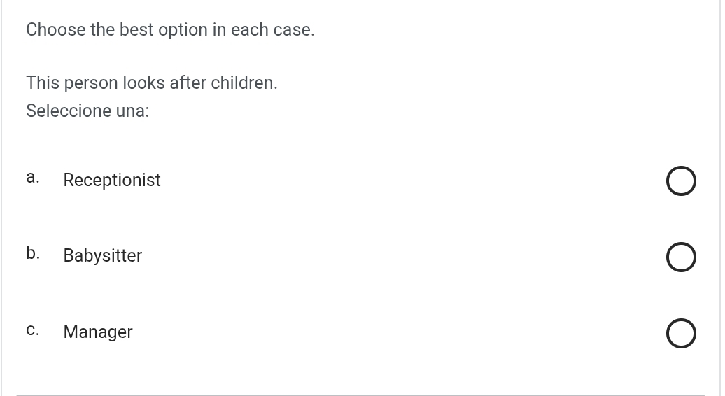
Task: Choose the Manager radio button
Action: [x=681, y=334]
